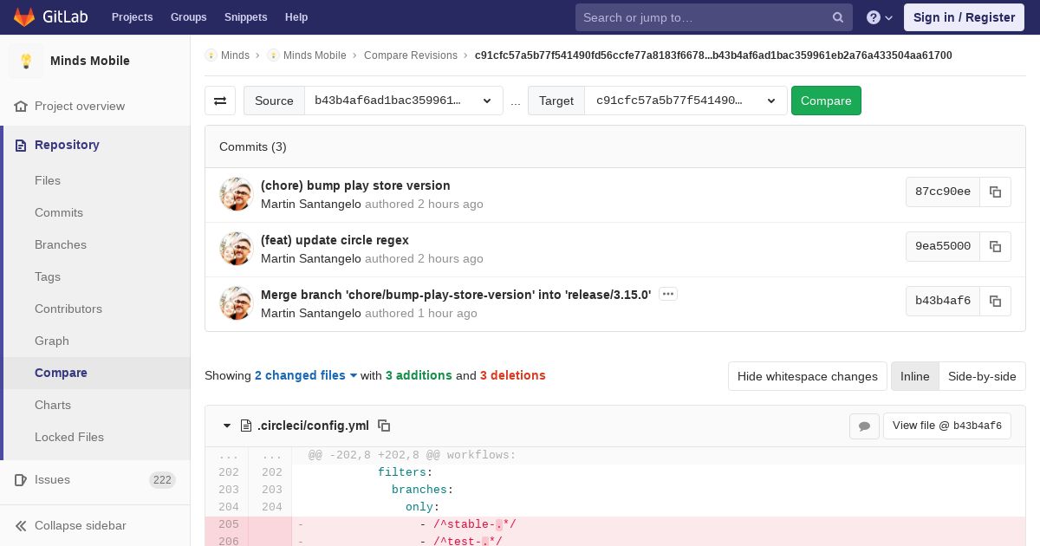
Task: Open the Target revision dropdown
Action: [x=686, y=101]
